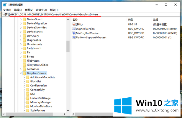Click the MinDxgKrnlVersion DWORD value icon
Screen dimensions: 182x118
pyautogui.click(x=74, y=33)
